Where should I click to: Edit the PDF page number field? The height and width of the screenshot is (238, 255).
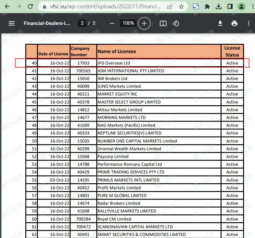tap(82, 23)
